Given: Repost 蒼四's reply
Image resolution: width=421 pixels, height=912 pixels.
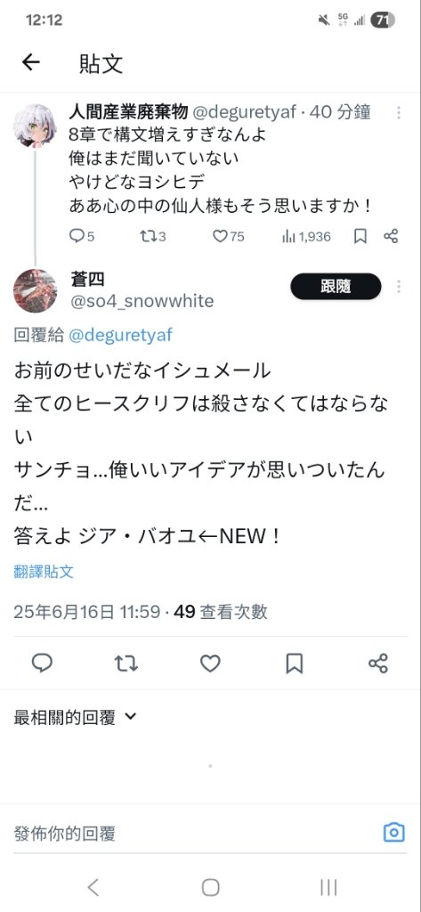Looking at the screenshot, I should pyautogui.click(x=126, y=663).
